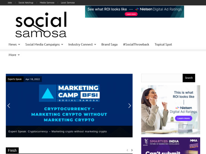This screenshot has height=154, width=206.
Task: Click Learn more in the Nielsen sidebar ad
Action: pyautogui.click(x=184, y=118)
